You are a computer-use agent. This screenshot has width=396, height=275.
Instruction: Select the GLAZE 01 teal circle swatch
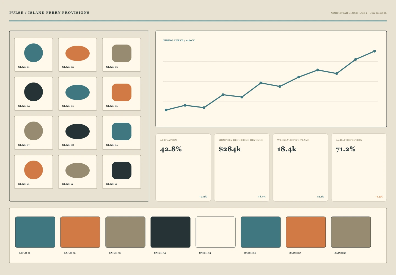34,53
